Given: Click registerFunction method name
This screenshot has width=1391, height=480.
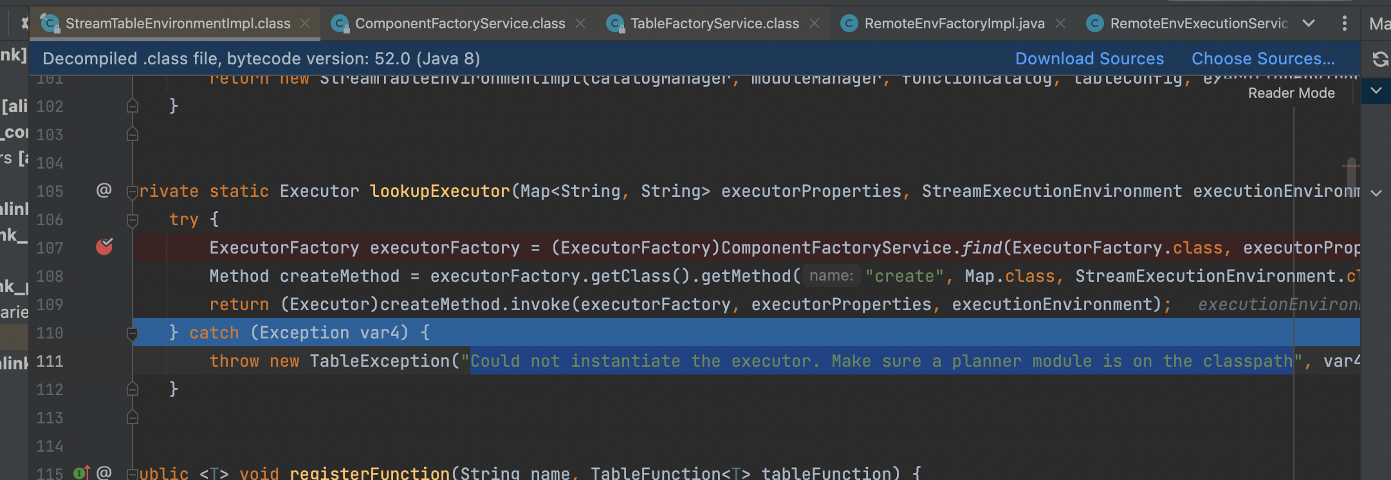Looking at the screenshot, I should click(369, 473).
